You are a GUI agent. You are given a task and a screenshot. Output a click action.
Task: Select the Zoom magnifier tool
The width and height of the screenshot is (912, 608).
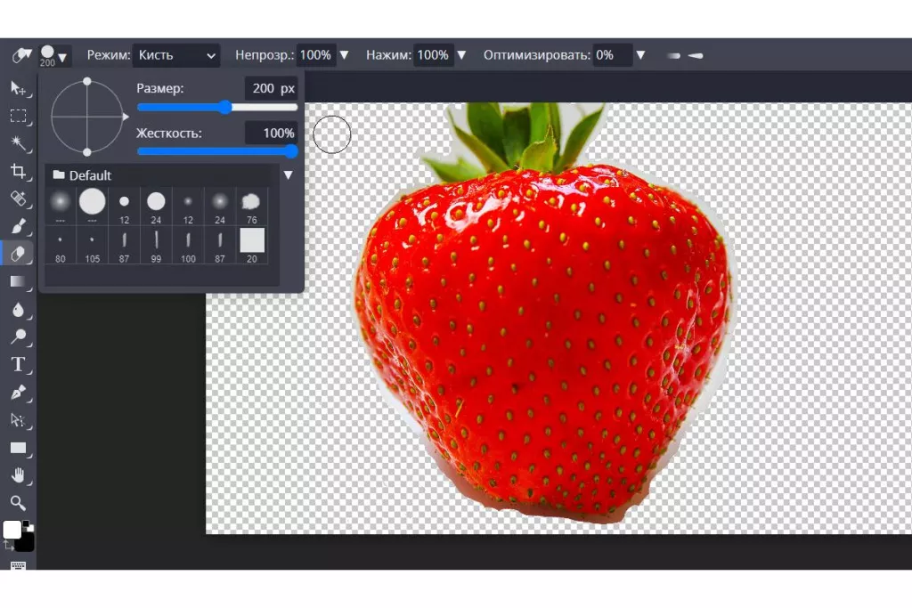[18, 503]
